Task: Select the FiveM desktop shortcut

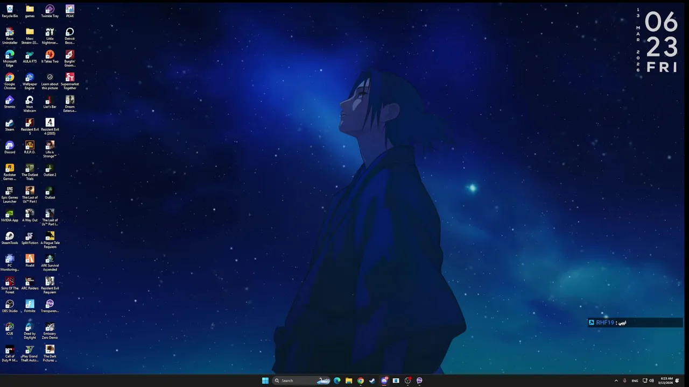Action: coord(30,261)
